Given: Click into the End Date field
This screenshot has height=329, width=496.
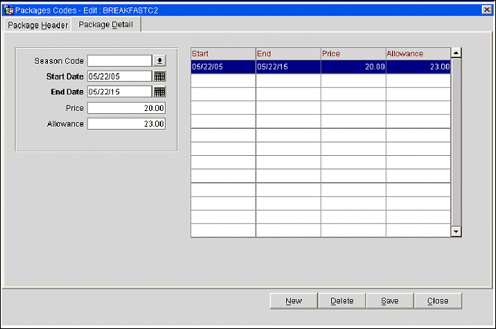Looking at the screenshot, I should point(119,92).
